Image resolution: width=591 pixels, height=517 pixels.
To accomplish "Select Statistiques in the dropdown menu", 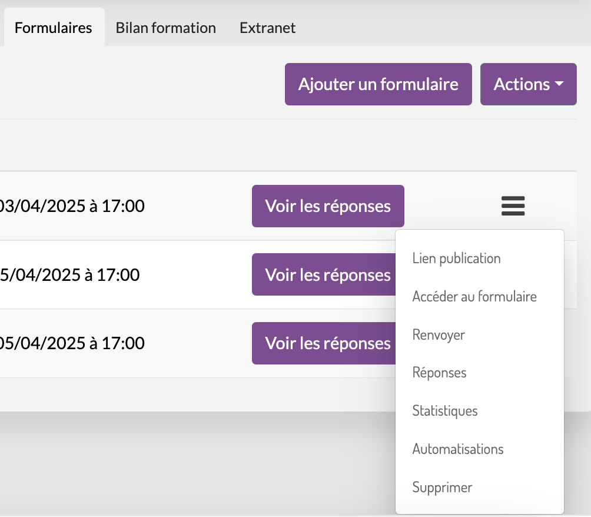I will tap(445, 411).
